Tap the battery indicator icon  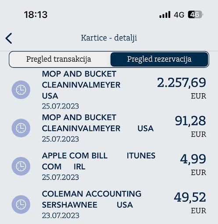pyautogui.click(x=195, y=14)
